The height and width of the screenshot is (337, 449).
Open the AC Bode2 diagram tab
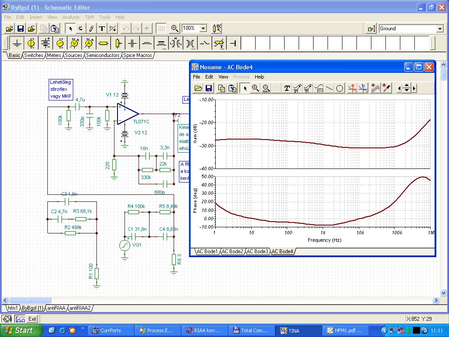(232, 251)
